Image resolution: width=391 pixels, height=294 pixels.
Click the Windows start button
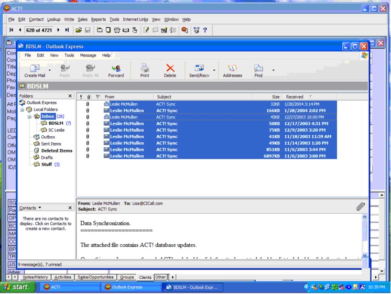[17, 287]
